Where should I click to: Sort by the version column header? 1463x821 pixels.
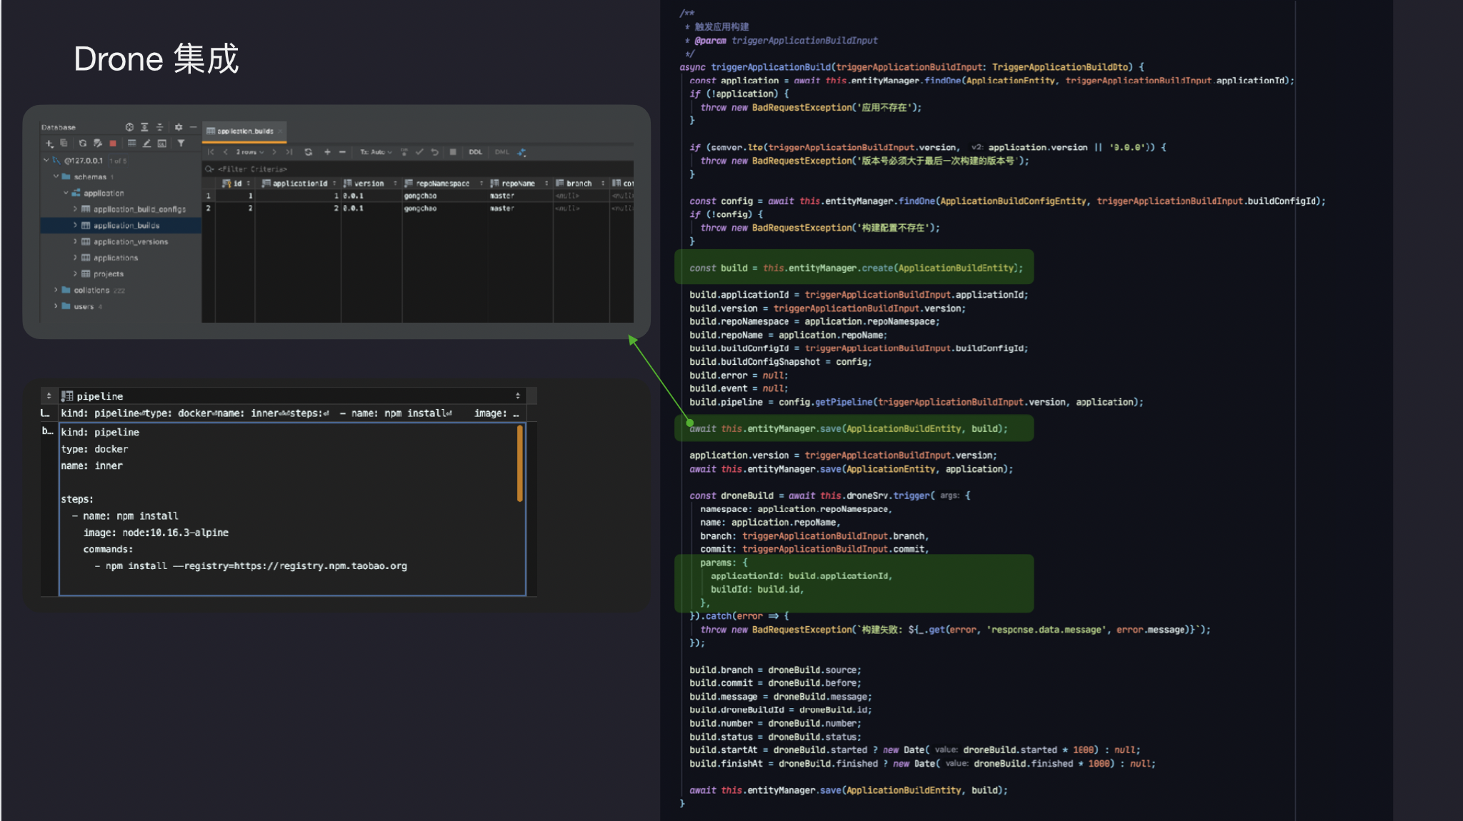[370, 183]
